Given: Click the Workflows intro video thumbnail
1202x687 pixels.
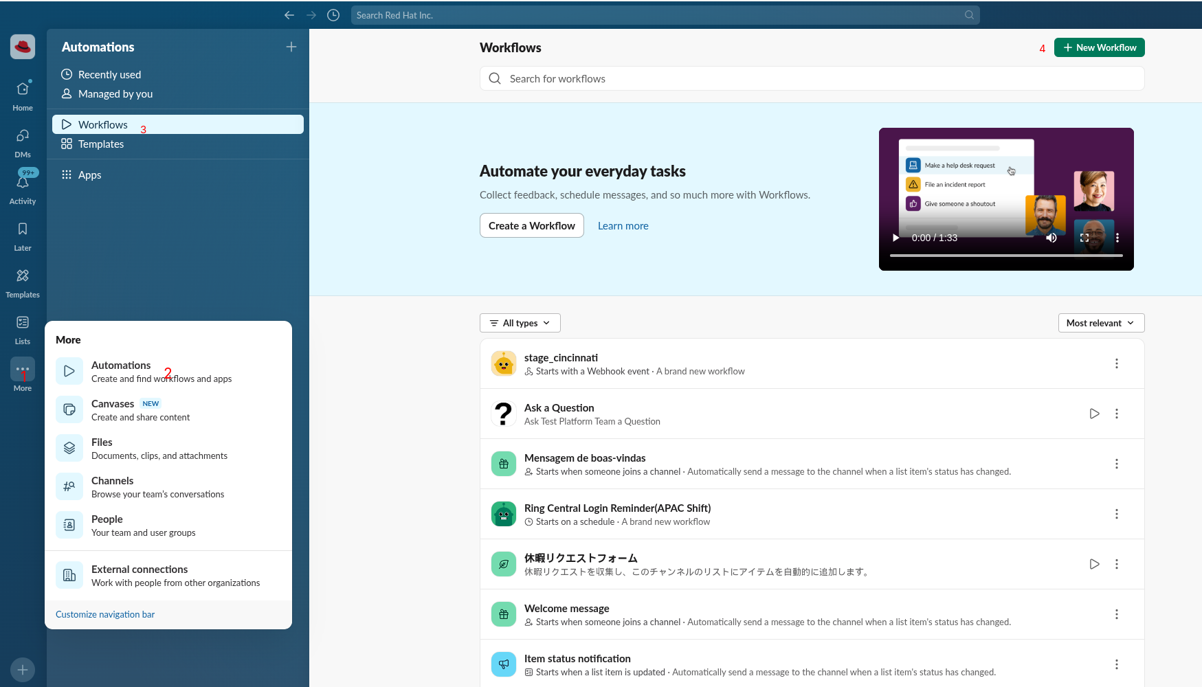Looking at the screenshot, I should click(x=1006, y=199).
